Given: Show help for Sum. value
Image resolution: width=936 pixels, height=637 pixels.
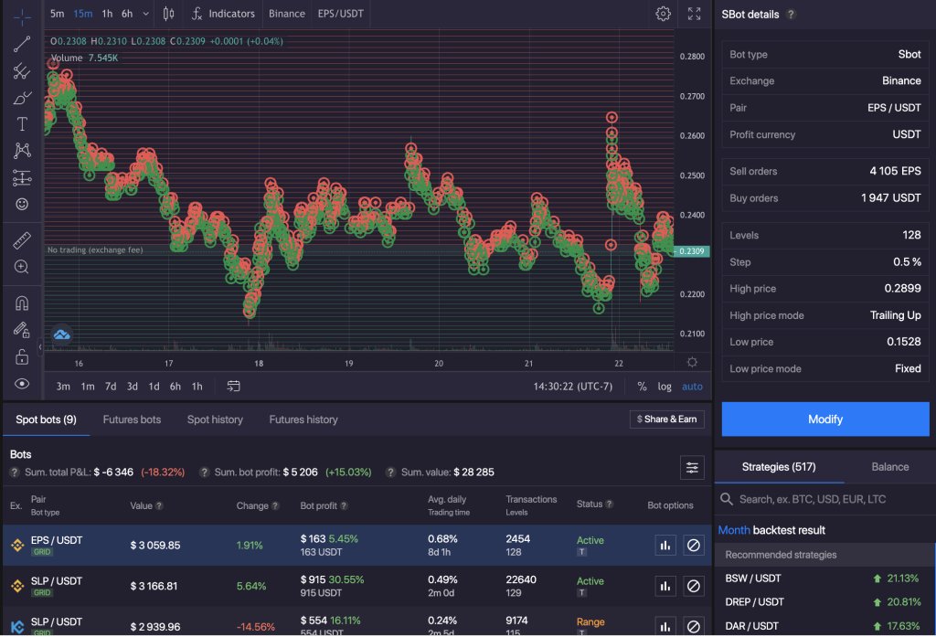Looking at the screenshot, I should pyautogui.click(x=390, y=472).
